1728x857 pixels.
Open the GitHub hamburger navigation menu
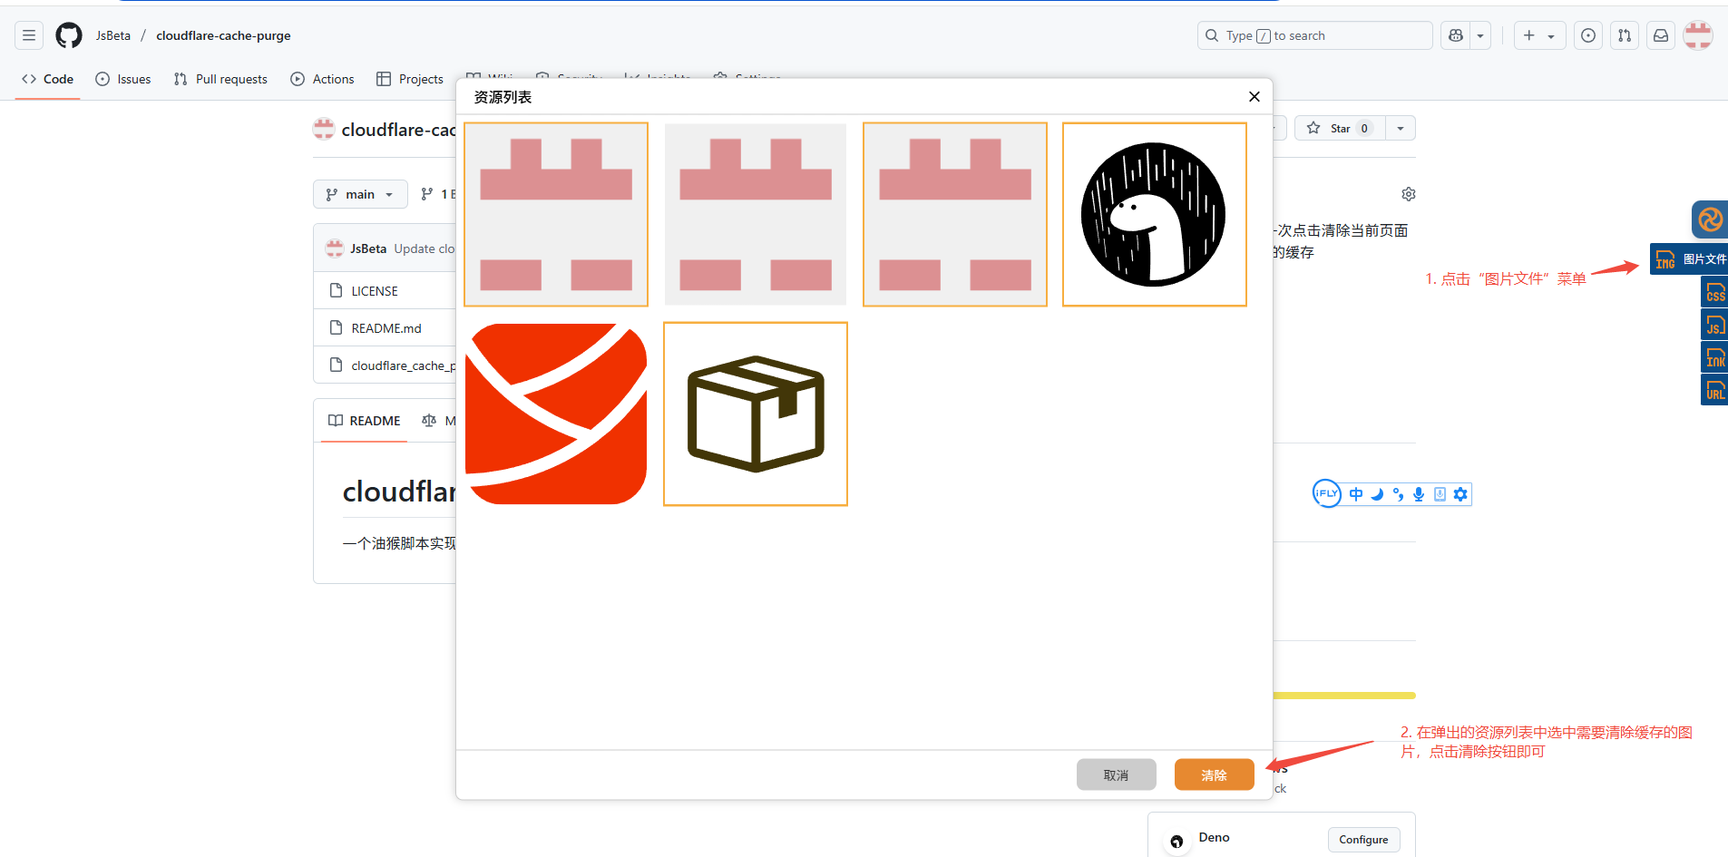(x=29, y=35)
